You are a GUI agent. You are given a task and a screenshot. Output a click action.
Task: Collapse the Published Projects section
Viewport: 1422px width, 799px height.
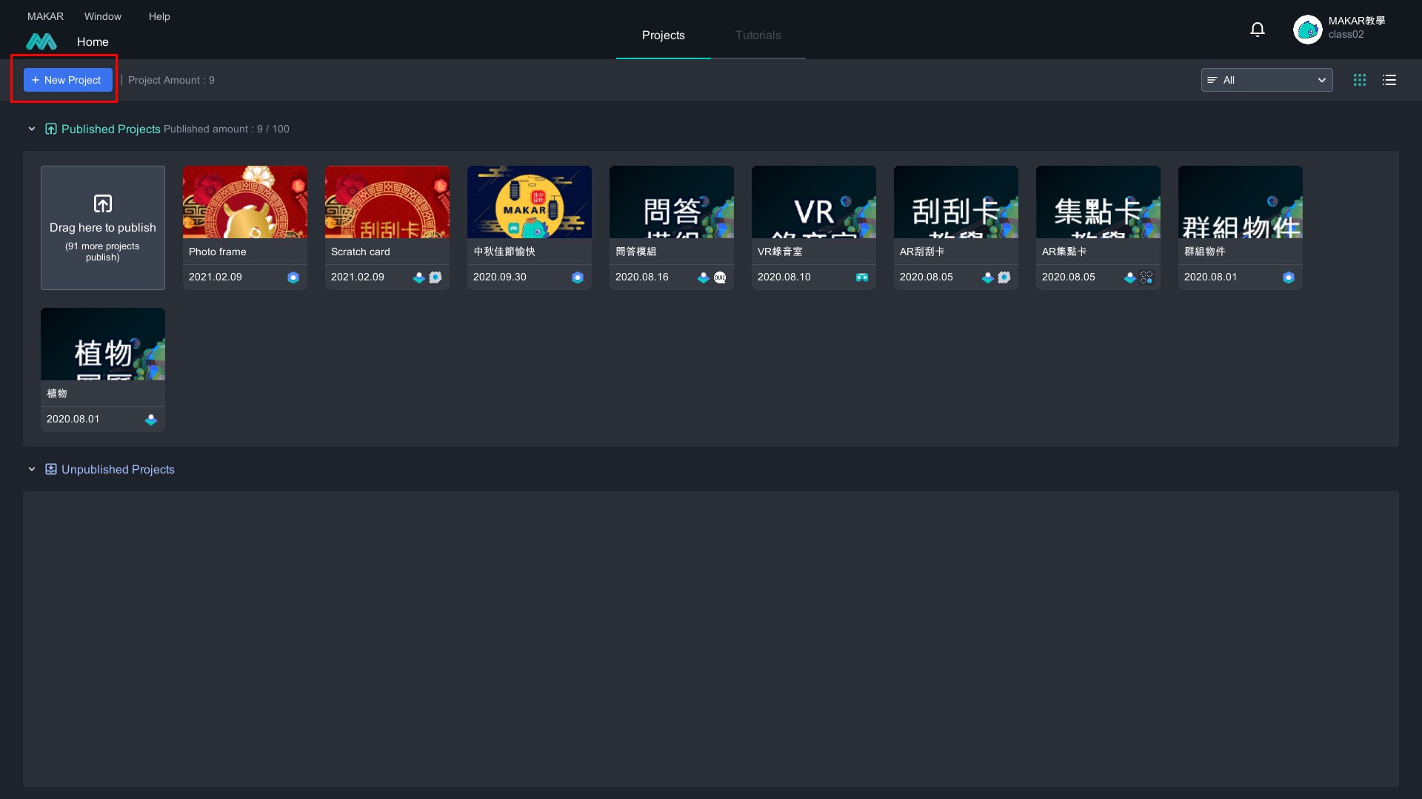32,129
